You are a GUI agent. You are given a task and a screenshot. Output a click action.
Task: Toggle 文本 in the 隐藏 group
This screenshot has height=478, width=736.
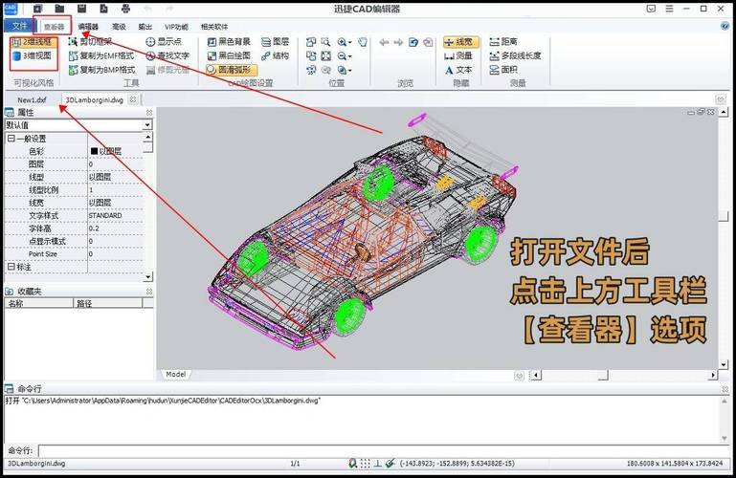pos(458,70)
